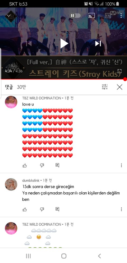Open more options for the 'love u' comment
The width and height of the screenshot is (127, 263).
(121, 165)
